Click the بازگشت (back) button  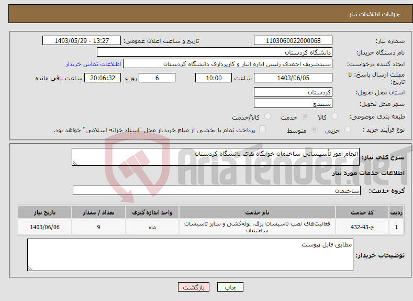[194, 287]
